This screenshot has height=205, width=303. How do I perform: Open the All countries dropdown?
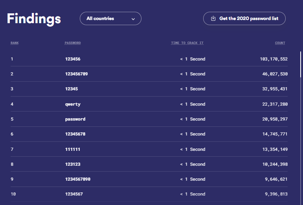pyautogui.click(x=110, y=18)
